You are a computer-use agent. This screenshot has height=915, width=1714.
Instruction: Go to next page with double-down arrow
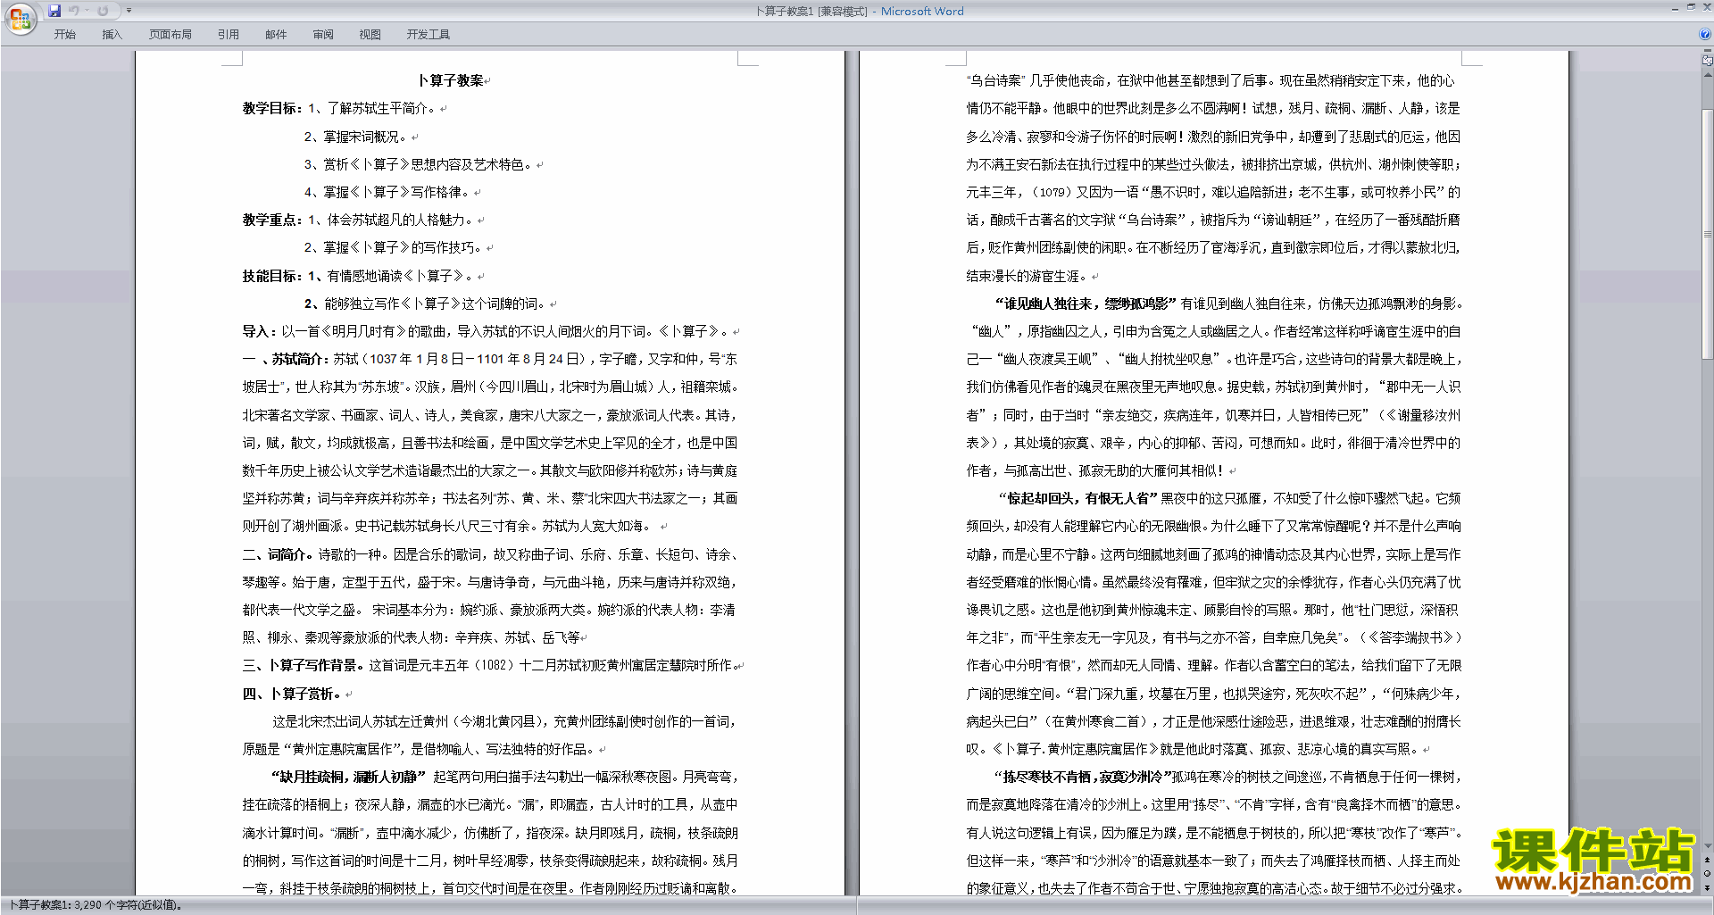(x=1707, y=887)
